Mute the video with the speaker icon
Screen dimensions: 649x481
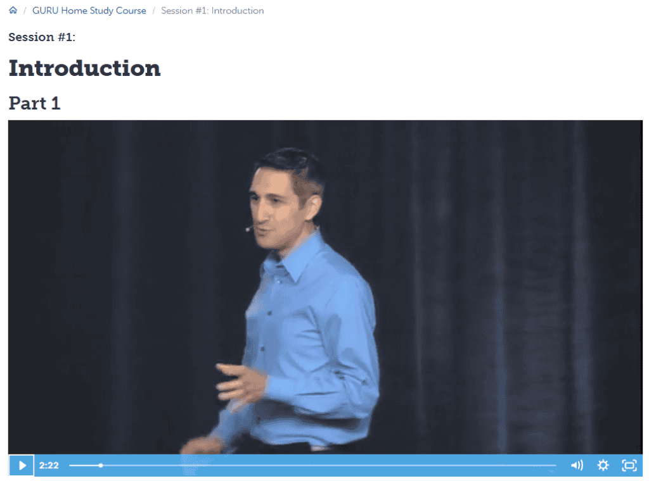coord(577,465)
